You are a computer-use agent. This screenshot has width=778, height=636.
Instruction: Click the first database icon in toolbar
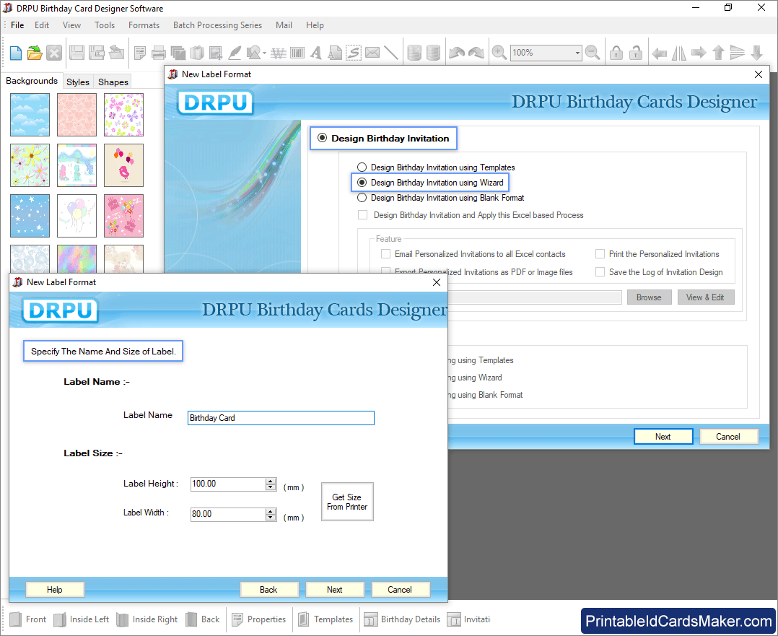tap(414, 53)
